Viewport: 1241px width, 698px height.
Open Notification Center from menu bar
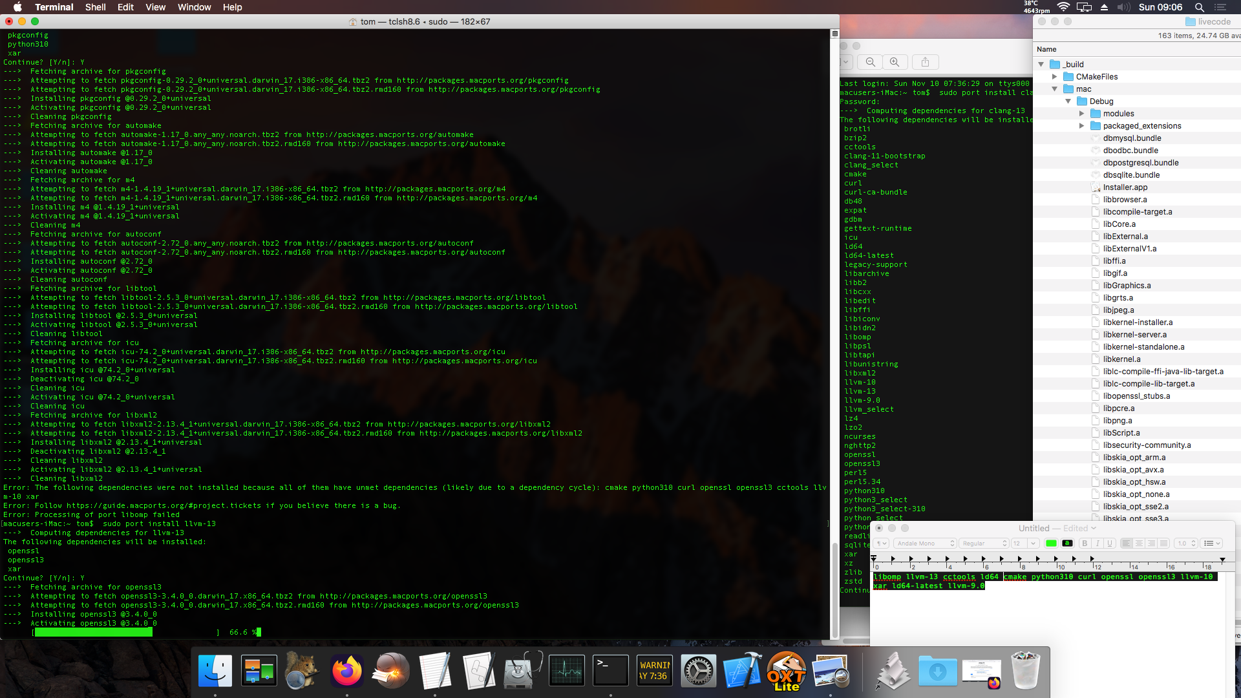(1220, 7)
